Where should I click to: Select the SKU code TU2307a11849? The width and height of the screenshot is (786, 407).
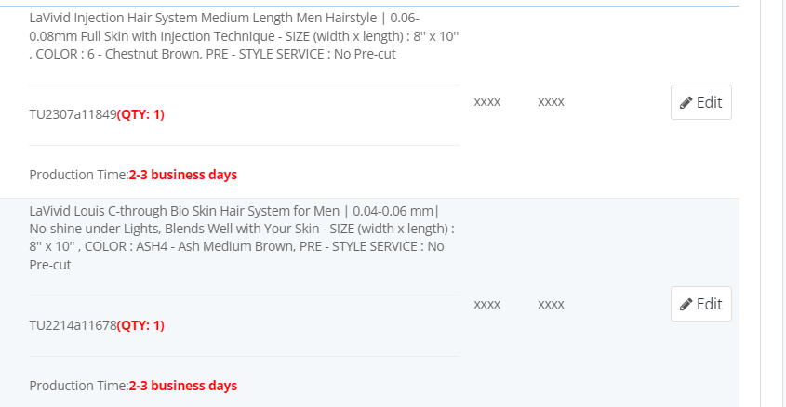click(x=73, y=114)
